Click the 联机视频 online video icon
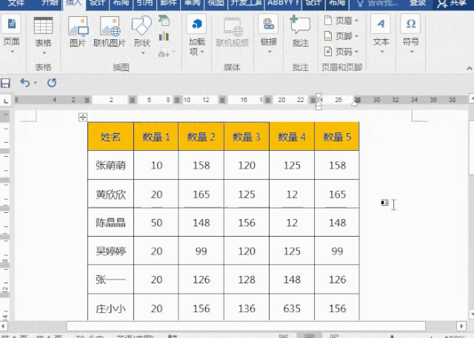 point(233,26)
